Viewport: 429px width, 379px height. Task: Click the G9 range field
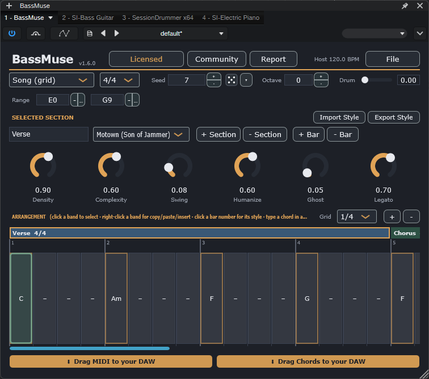107,100
